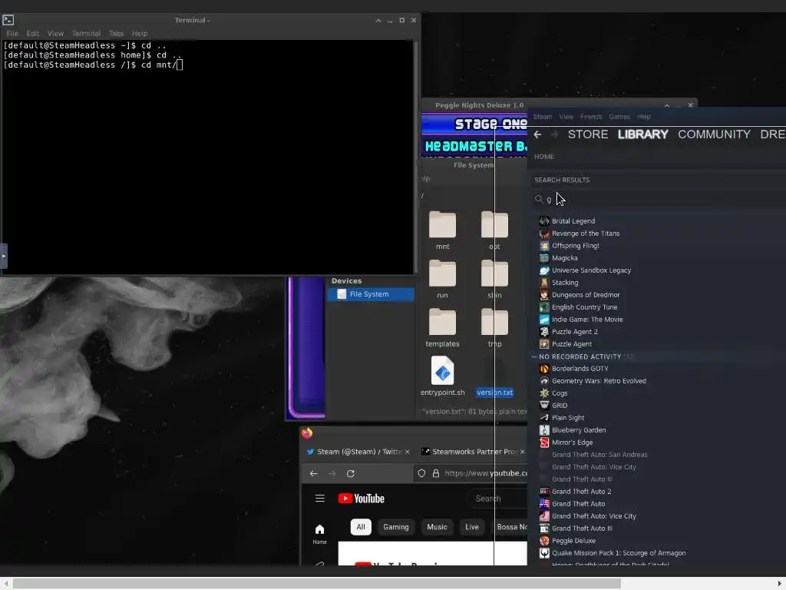
Task: Open the Tabs menu in Terminal
Action: 117,34
